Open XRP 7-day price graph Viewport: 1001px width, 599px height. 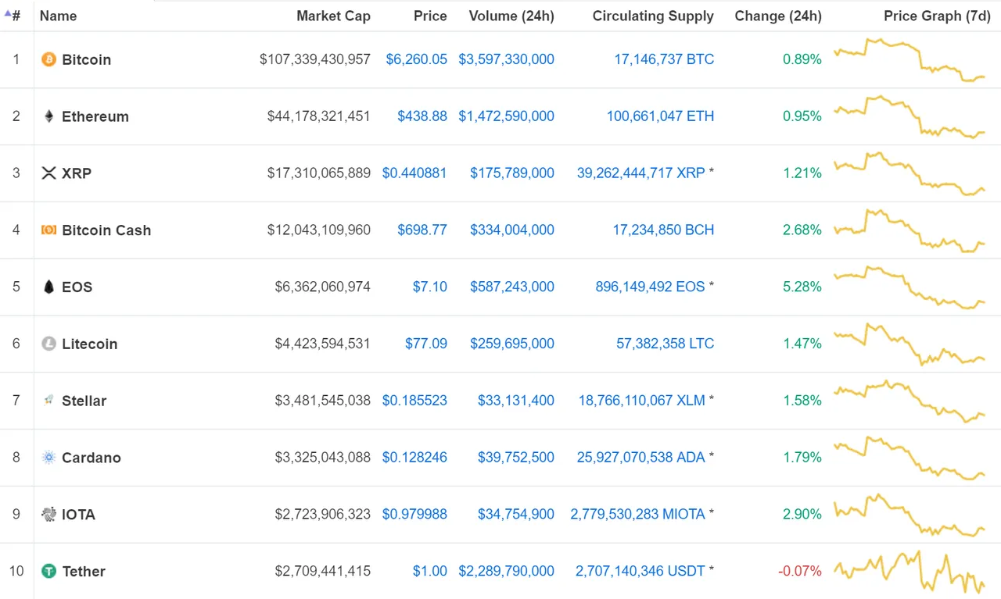910,173
